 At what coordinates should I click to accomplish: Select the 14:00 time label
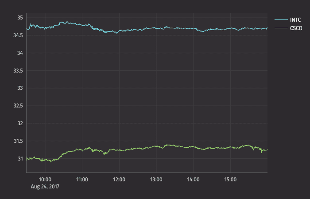tap(194, 180)
